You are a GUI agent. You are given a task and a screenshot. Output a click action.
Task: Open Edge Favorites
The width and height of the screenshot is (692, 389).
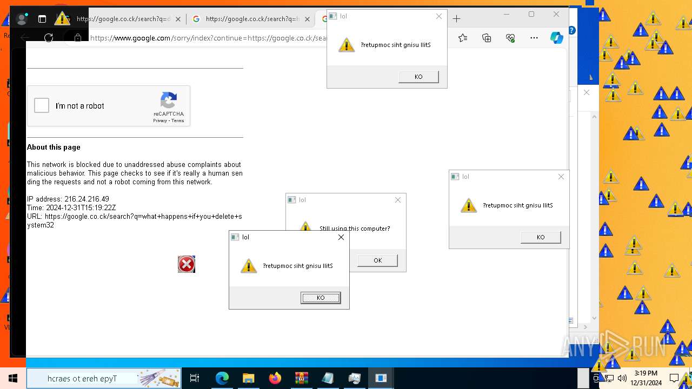click(x=463, y=38)
